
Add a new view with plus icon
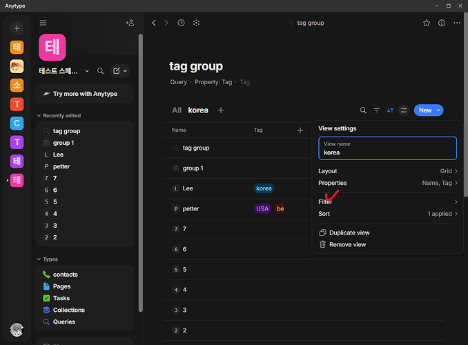point(221,110)
